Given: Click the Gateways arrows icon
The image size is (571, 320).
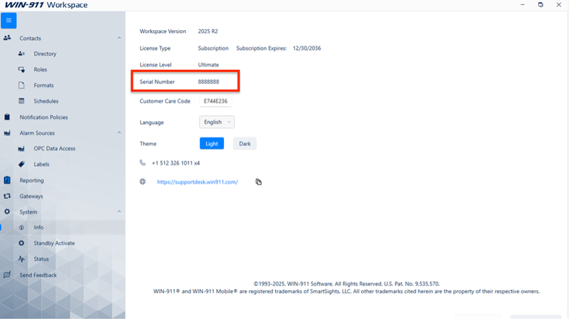Looking at the screenshot, I should pos(7,196).
